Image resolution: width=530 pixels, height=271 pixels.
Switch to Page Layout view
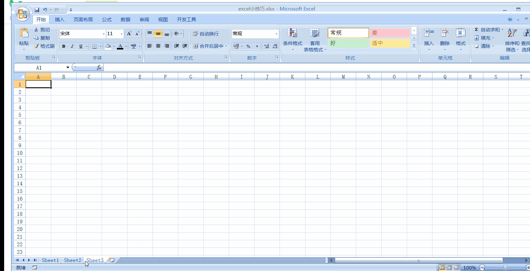[449, 268]
